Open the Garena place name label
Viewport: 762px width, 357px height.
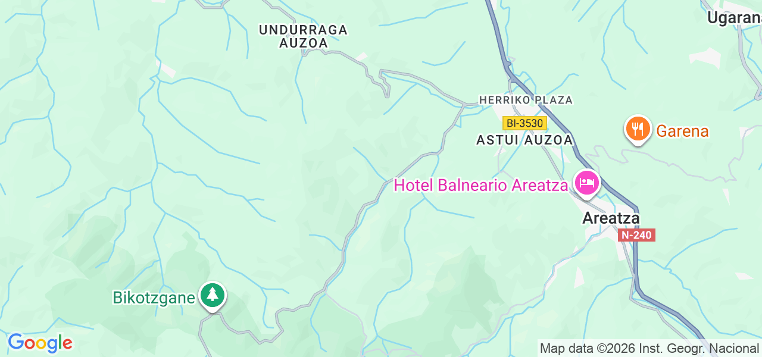pos(682,131)
